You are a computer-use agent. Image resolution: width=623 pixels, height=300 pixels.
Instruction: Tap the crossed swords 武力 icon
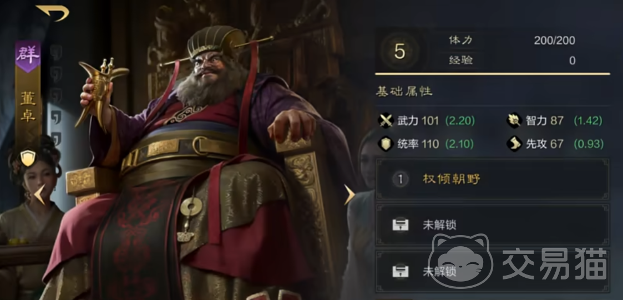[x=386, y=121]
